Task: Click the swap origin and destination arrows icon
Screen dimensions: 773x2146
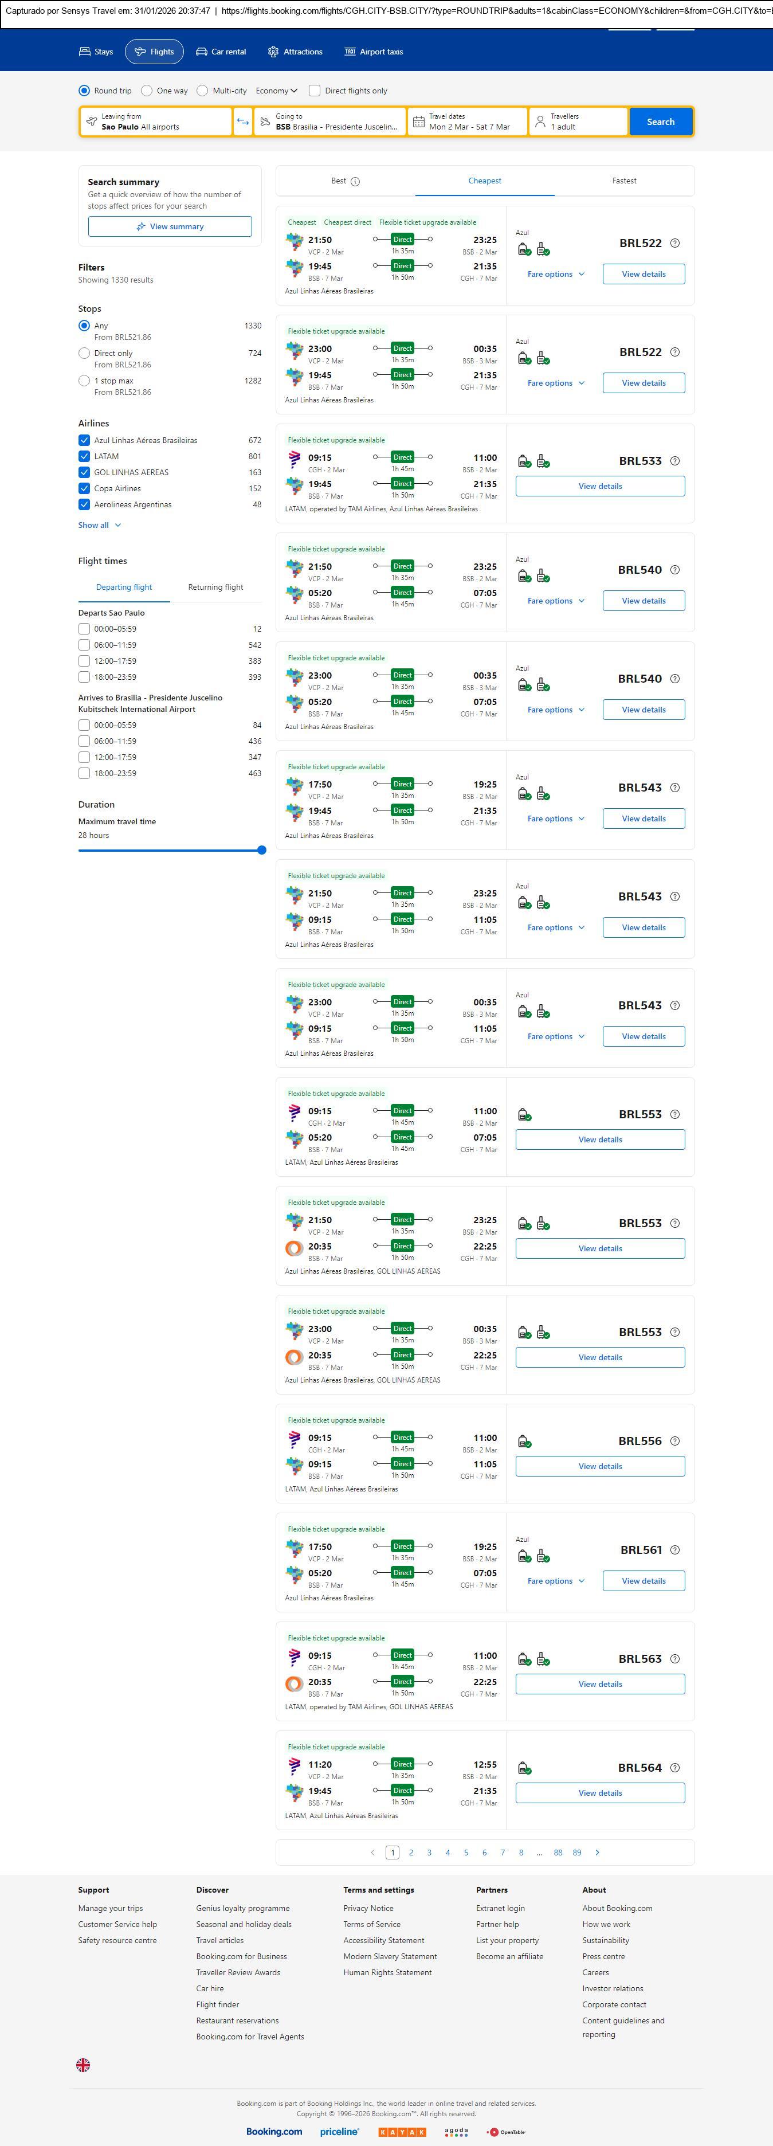Action: (x=242, y=122)
